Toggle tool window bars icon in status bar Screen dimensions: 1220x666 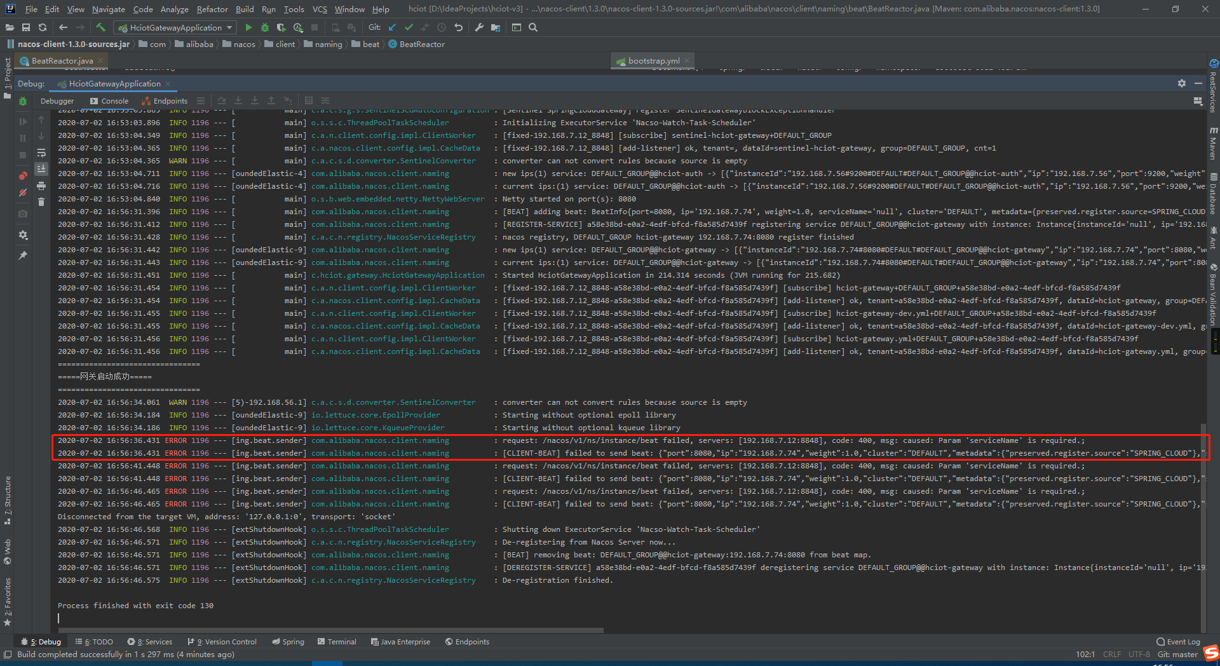click(7, 655)
